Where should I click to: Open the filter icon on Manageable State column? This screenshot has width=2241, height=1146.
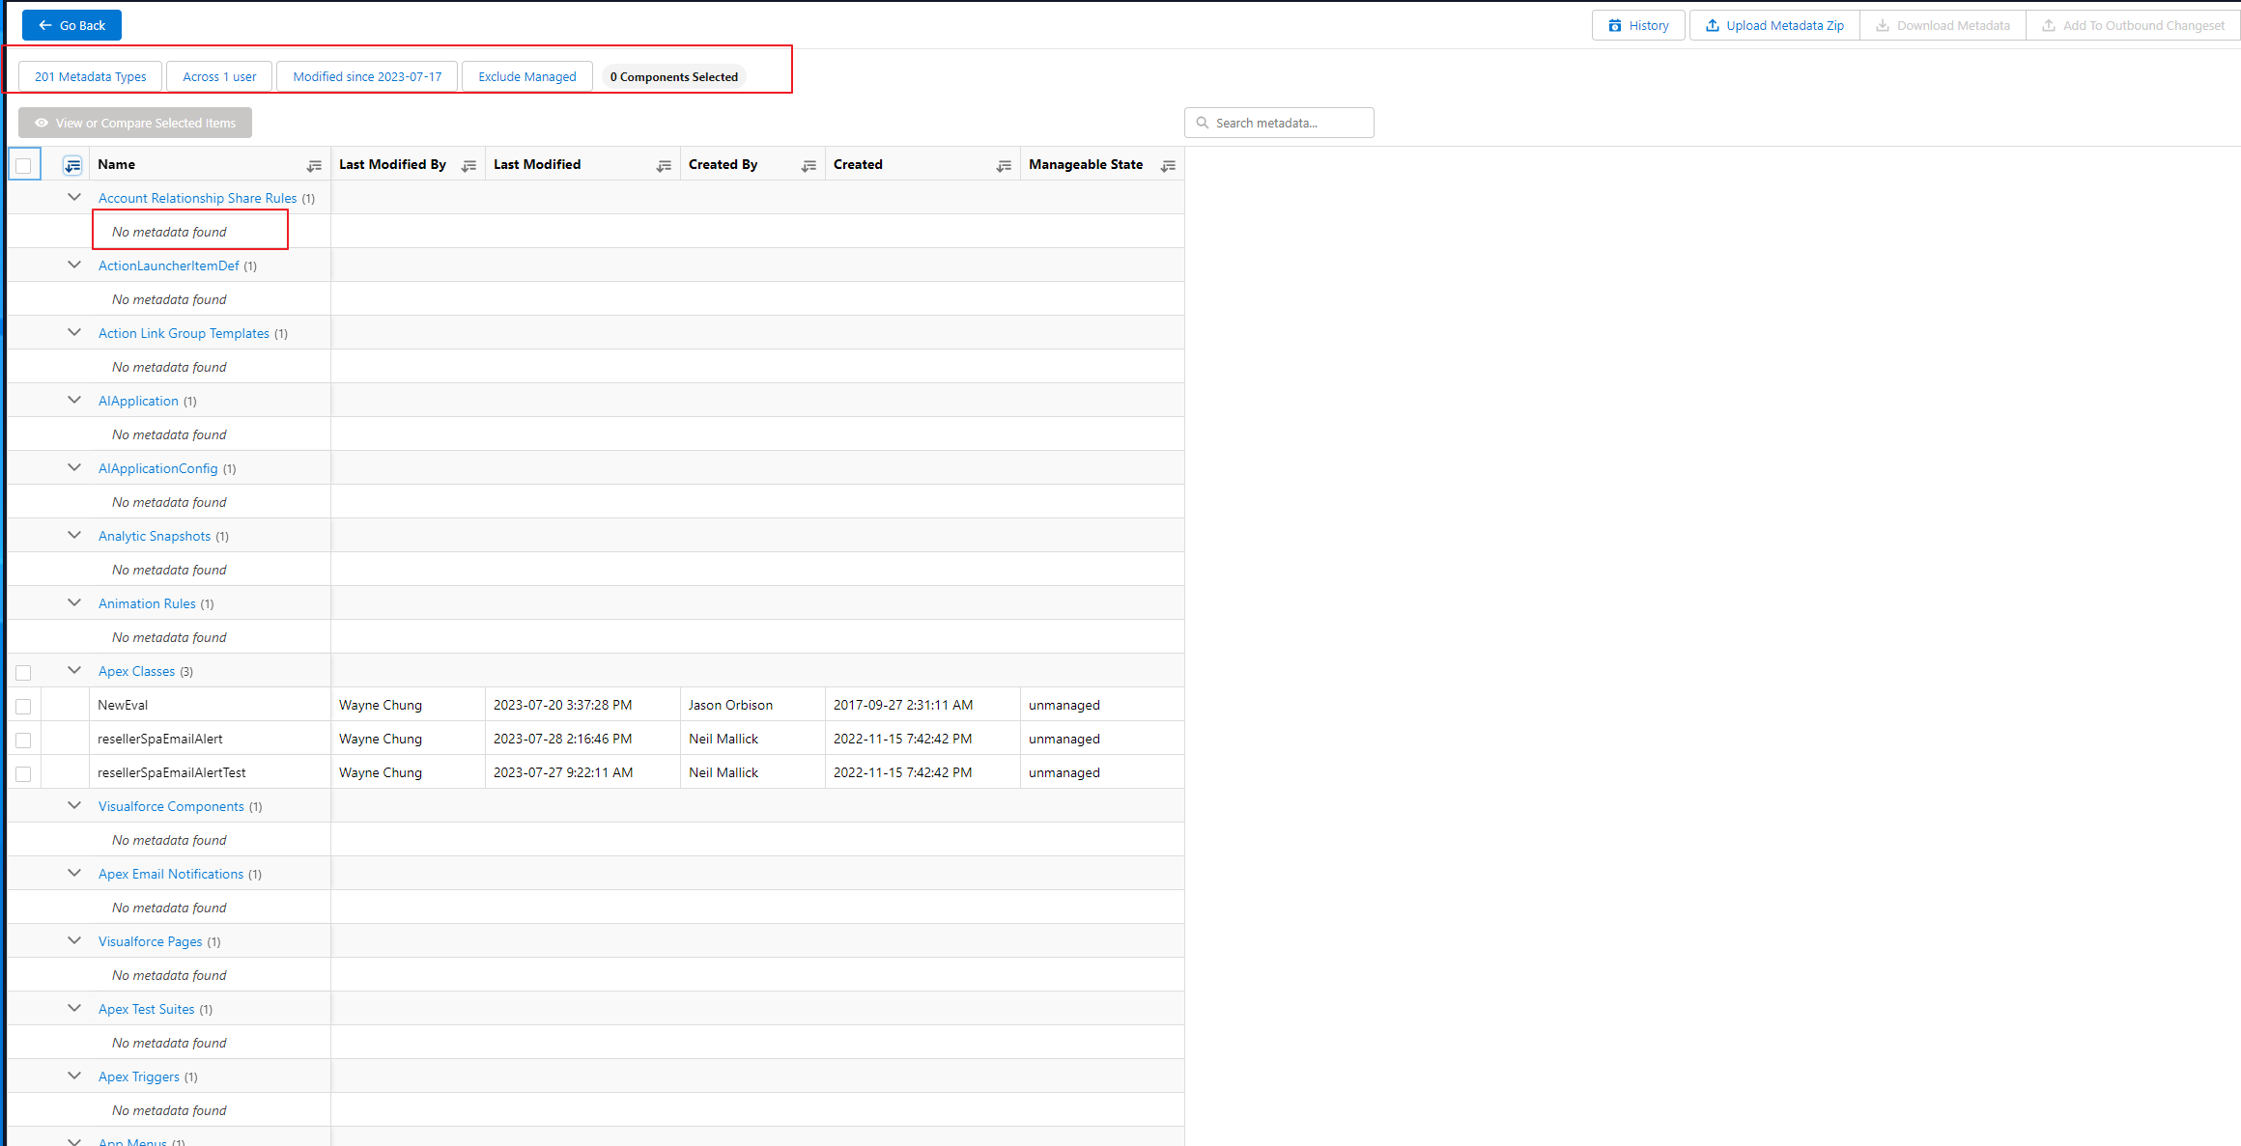point(1168,165)
